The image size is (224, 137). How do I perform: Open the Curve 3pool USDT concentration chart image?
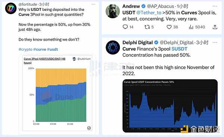click(x=170, y=106)
